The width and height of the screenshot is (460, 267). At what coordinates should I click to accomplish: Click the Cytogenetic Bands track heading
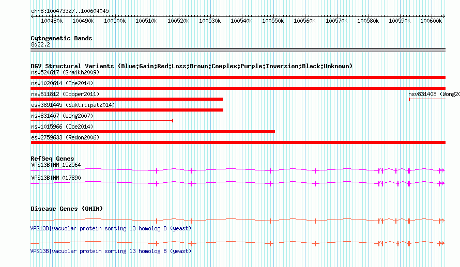pyautogui.click(x=62, y=38)
